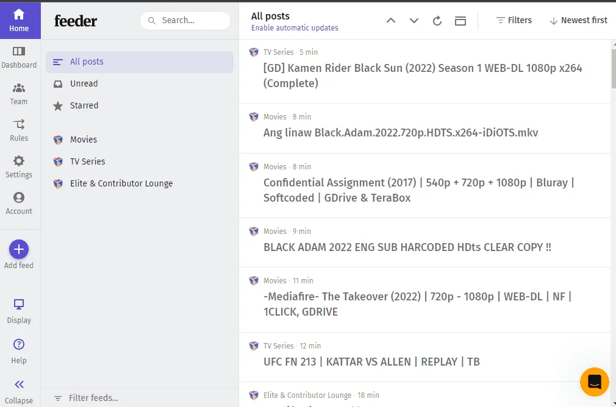Add a new feed with plus button

coord(19,249)
